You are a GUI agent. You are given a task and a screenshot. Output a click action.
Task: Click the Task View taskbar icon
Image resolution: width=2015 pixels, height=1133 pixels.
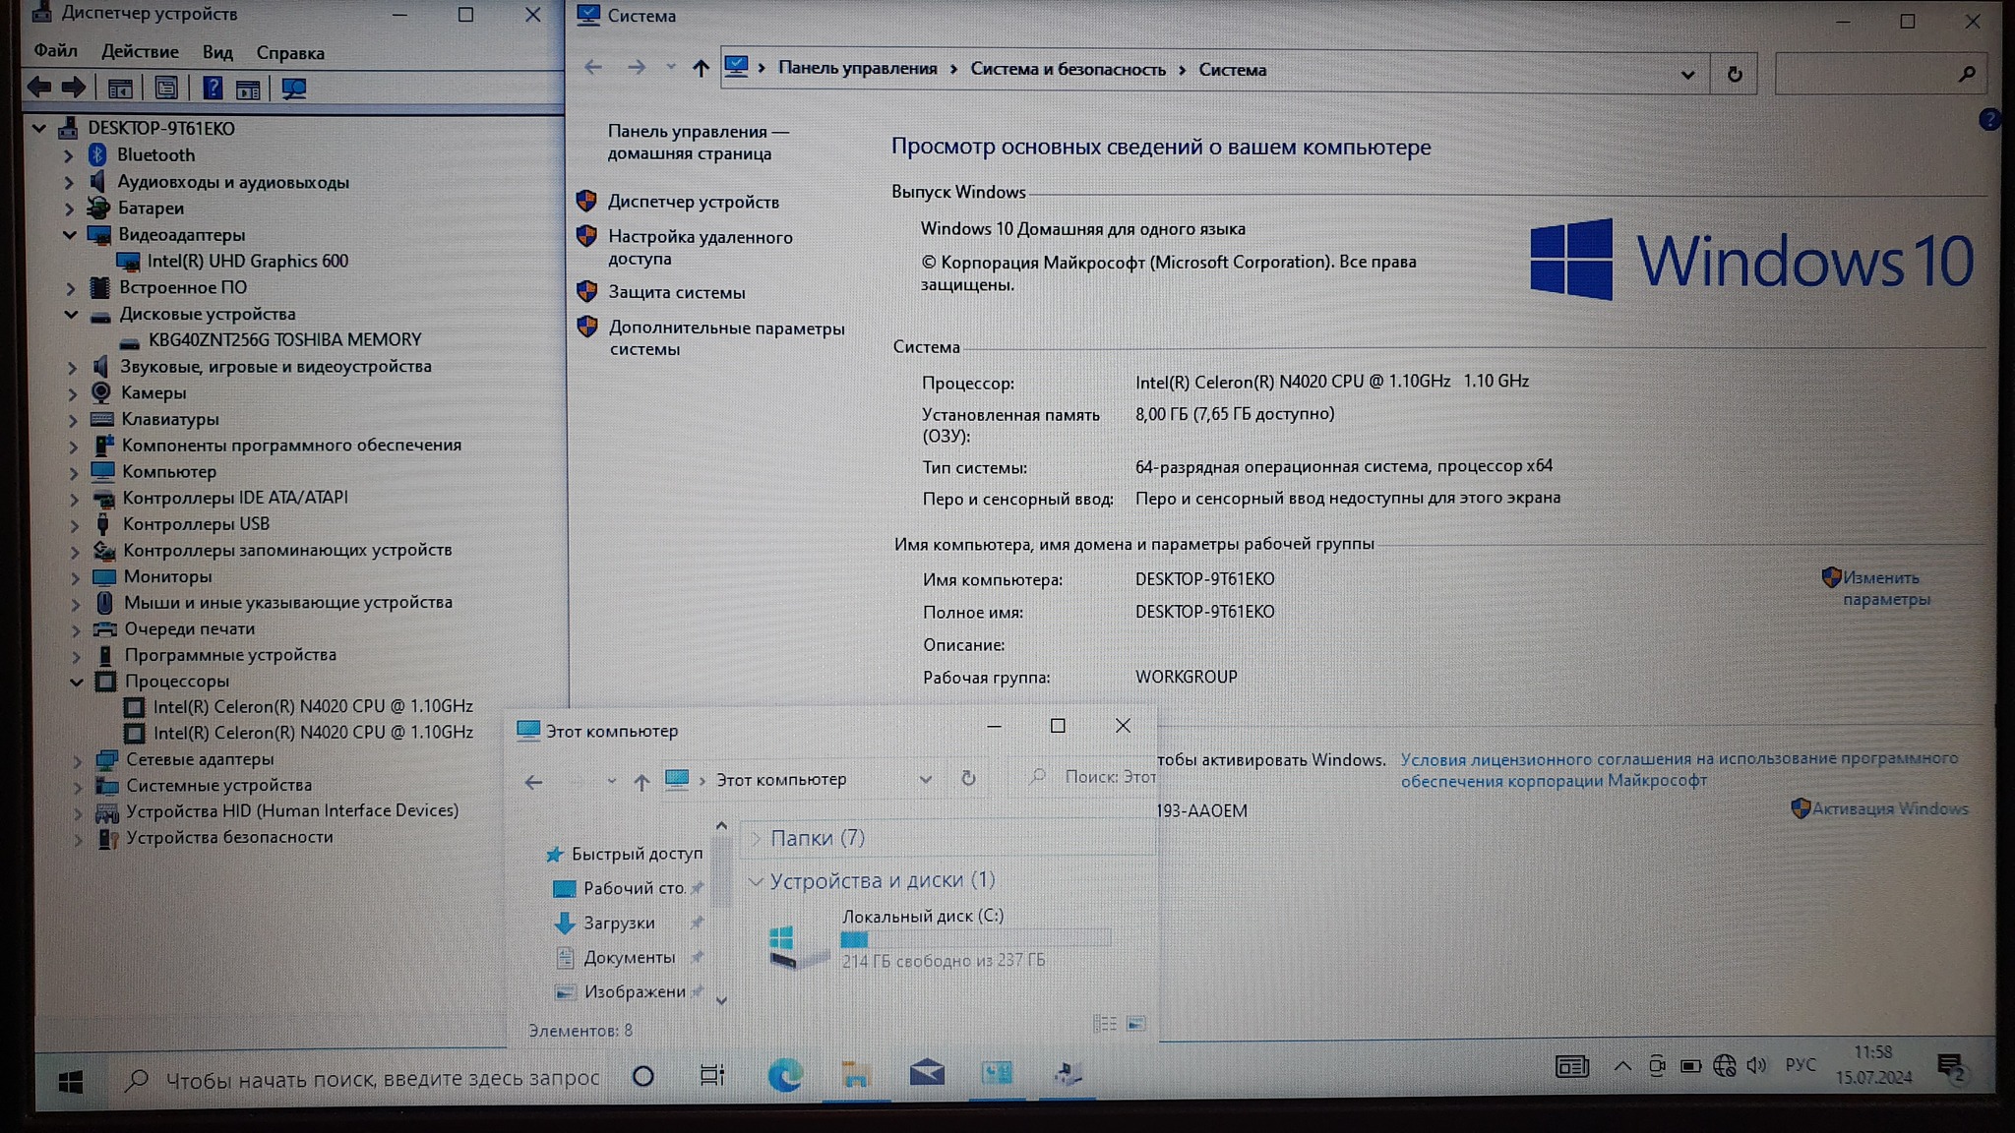[711, 1075]
